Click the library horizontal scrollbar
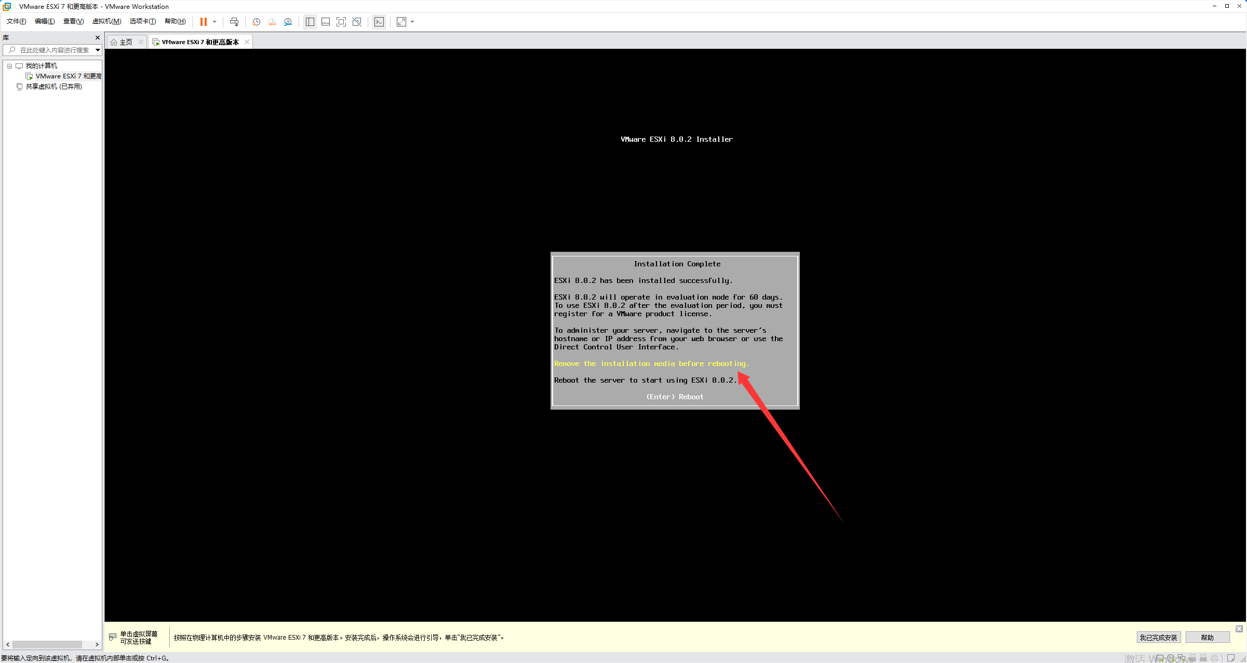The image size is (1247, 663). point(47,644)
